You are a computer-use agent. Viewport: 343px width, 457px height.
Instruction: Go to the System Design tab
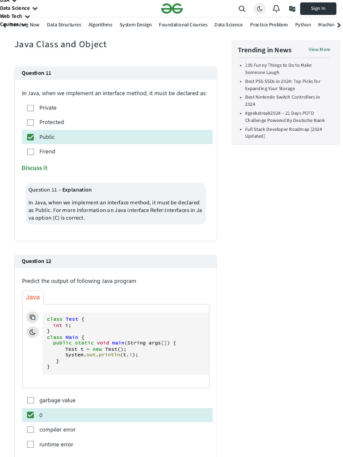(x=135, y=25)
